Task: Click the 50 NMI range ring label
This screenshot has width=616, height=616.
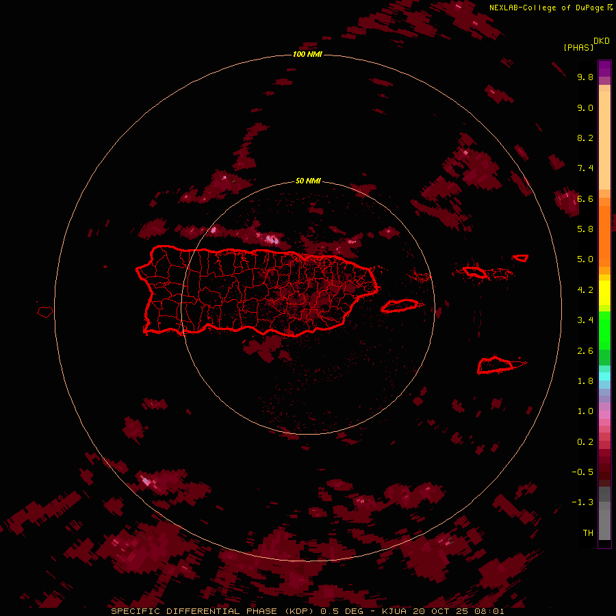Action: coord(307,181)
